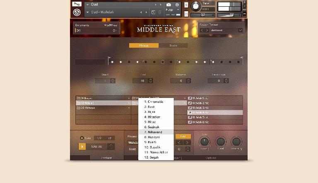Save the snapshot with the disk icon

(x=153, y=12)
